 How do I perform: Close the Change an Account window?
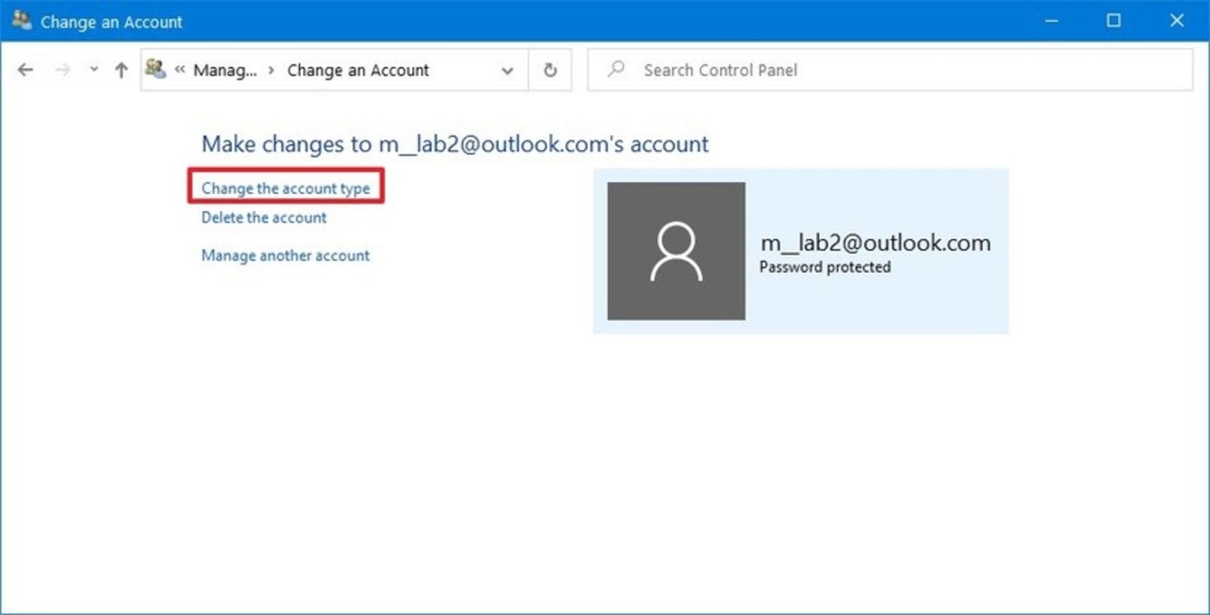[x=1177, y=21]
